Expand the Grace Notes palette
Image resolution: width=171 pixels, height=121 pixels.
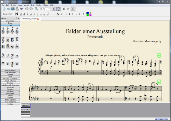[10, 21]
